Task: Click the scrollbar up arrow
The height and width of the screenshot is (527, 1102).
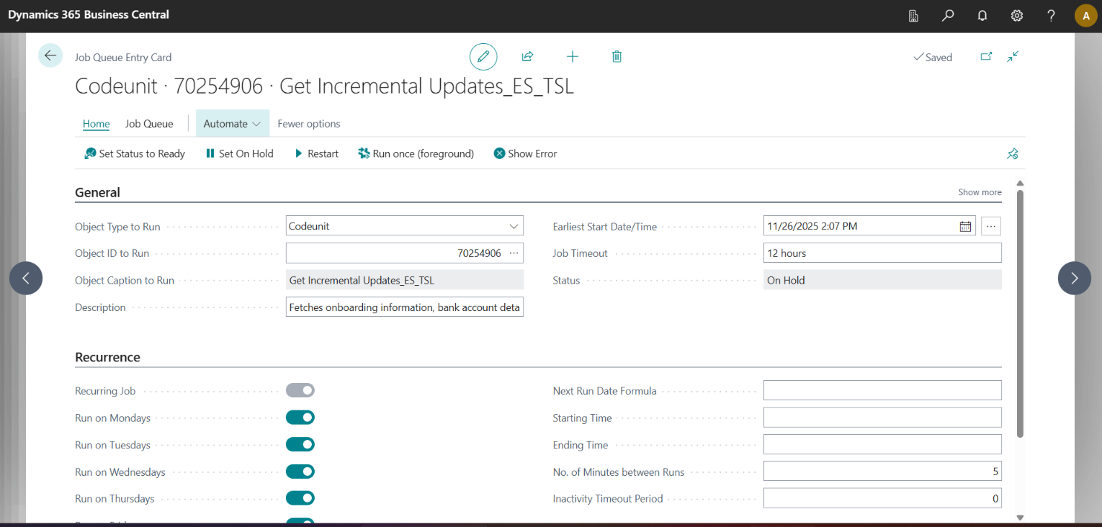Action: 1020,184
